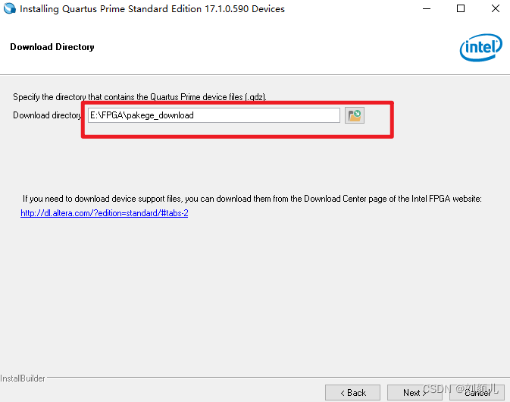Click the Download directory path field

coord(214,115)
